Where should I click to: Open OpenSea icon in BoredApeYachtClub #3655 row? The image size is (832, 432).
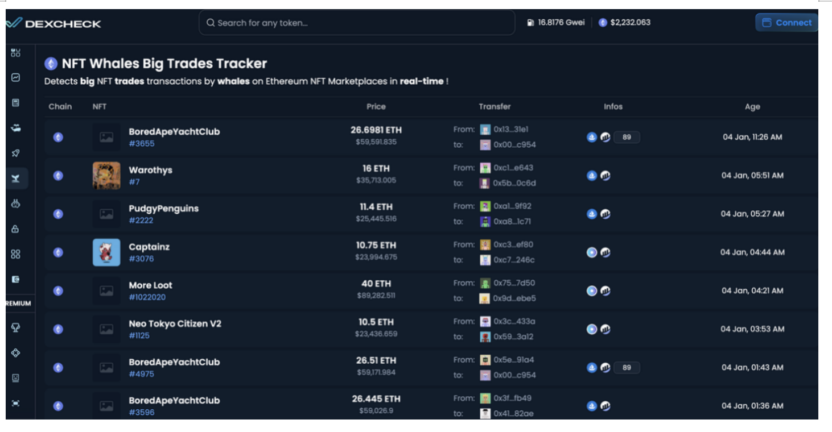pyautogui.click(x=592, y=137)
